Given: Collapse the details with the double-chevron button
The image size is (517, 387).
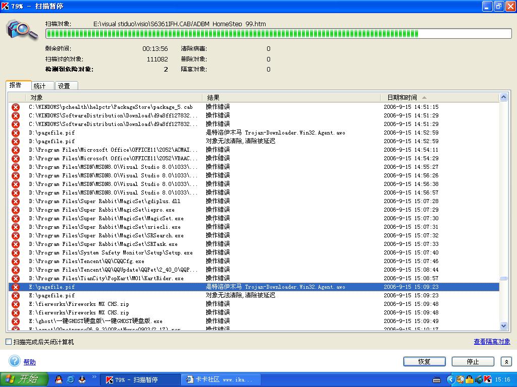Looking at the screenshot, I should tap(506, 362).
